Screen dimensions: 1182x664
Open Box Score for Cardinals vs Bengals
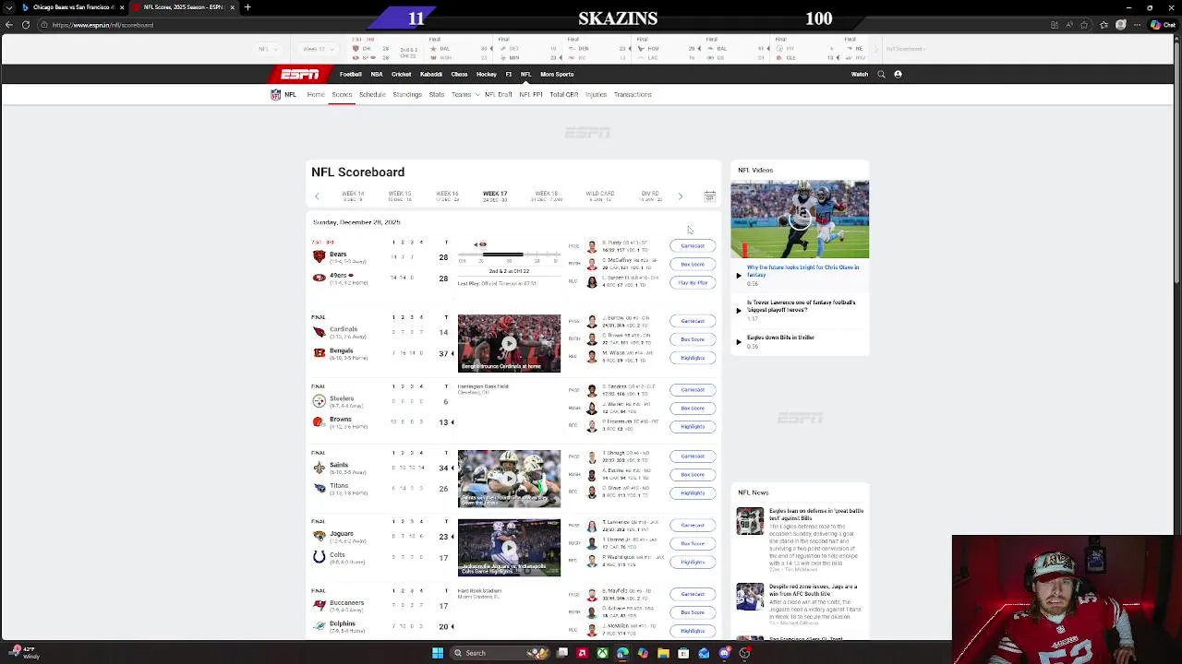pos(693,339)
